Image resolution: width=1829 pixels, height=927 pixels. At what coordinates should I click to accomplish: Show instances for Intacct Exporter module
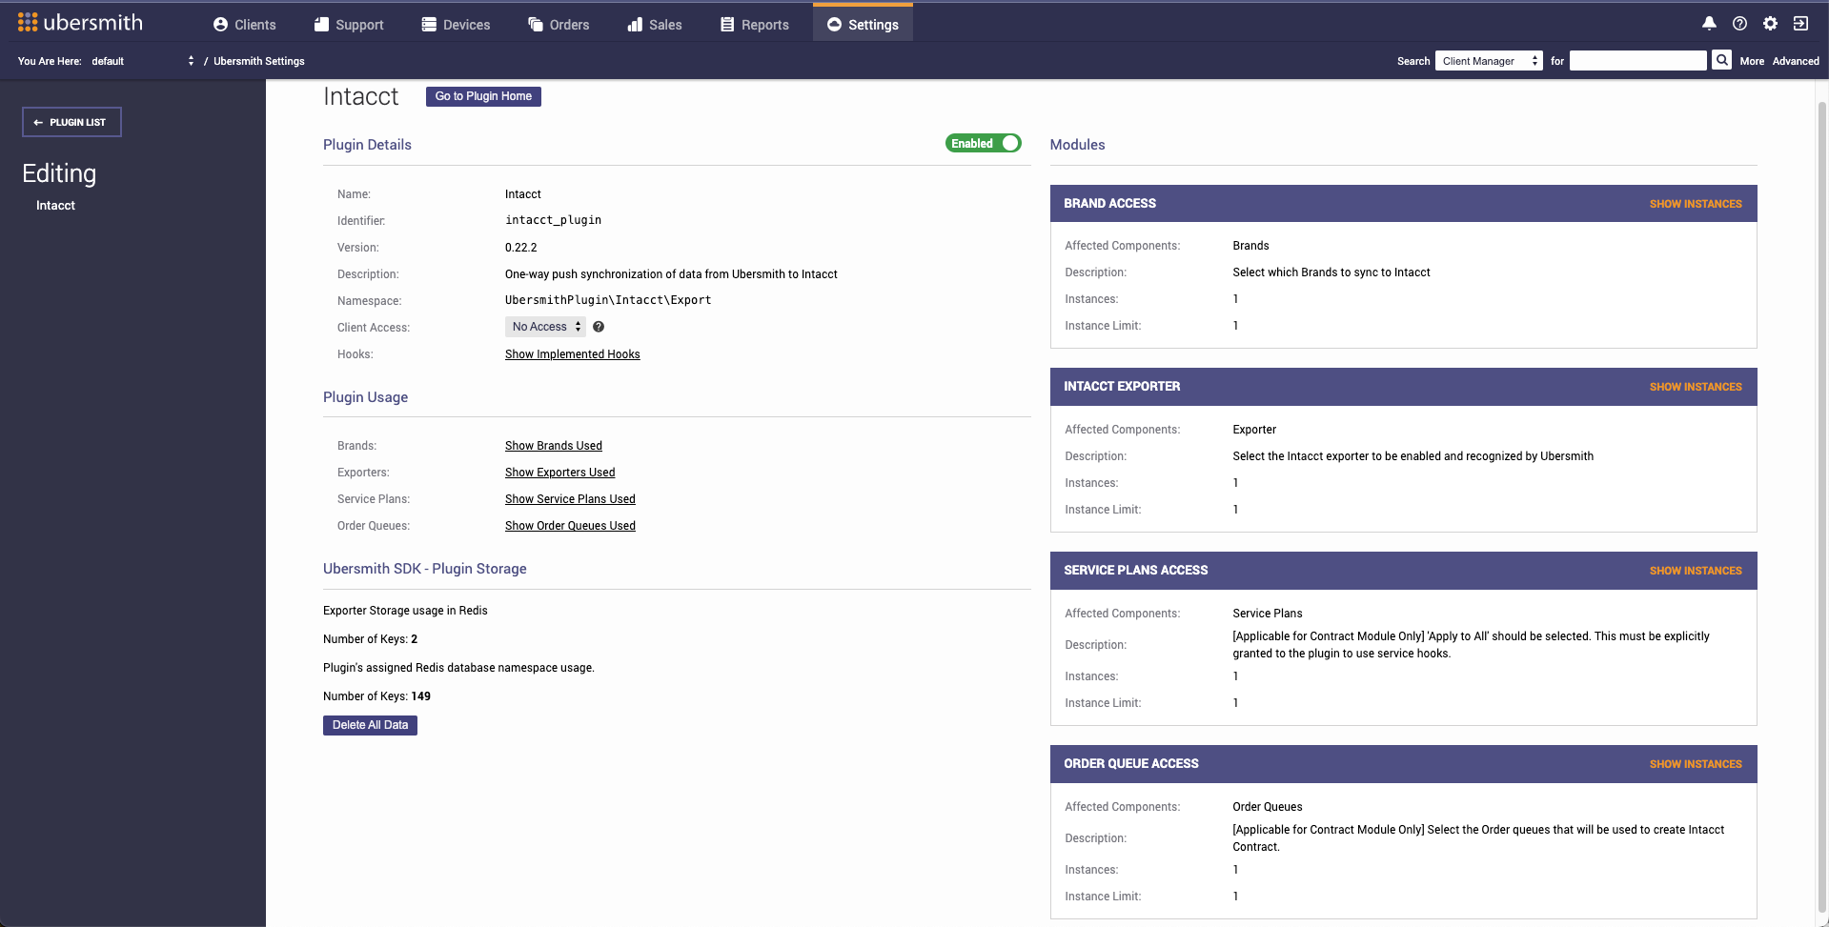tap(1696, 387)
